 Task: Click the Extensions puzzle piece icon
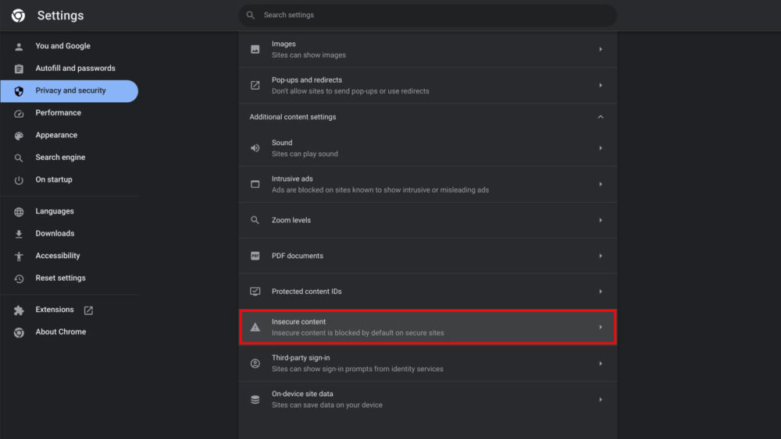click(19, 310)
